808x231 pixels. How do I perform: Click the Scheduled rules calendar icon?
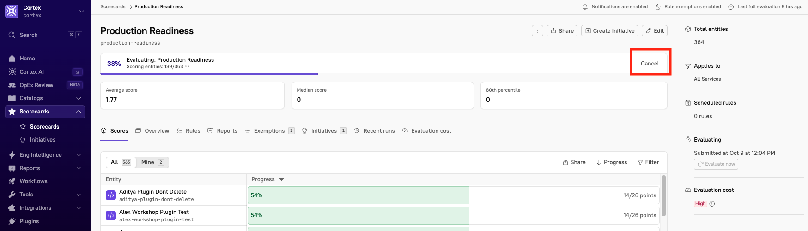688,103
